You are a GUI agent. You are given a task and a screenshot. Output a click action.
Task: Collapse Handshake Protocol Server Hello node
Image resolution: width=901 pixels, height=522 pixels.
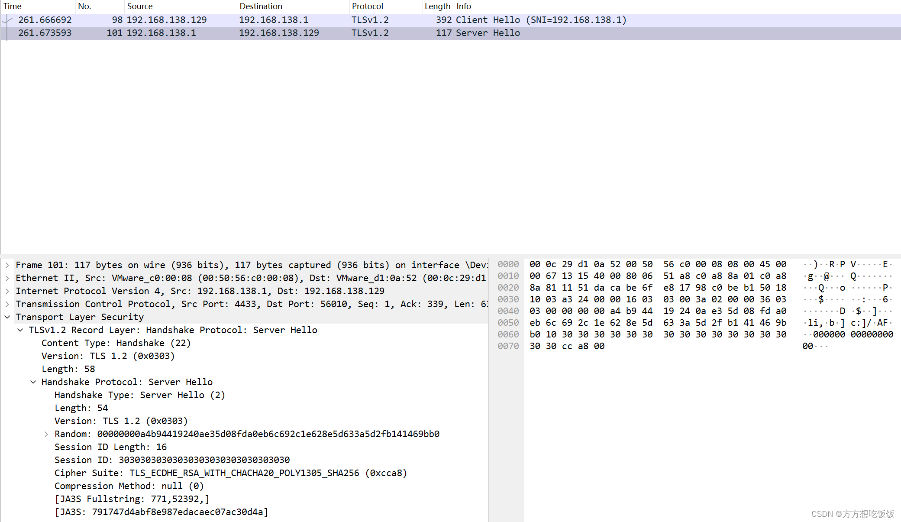pos(33,382)
